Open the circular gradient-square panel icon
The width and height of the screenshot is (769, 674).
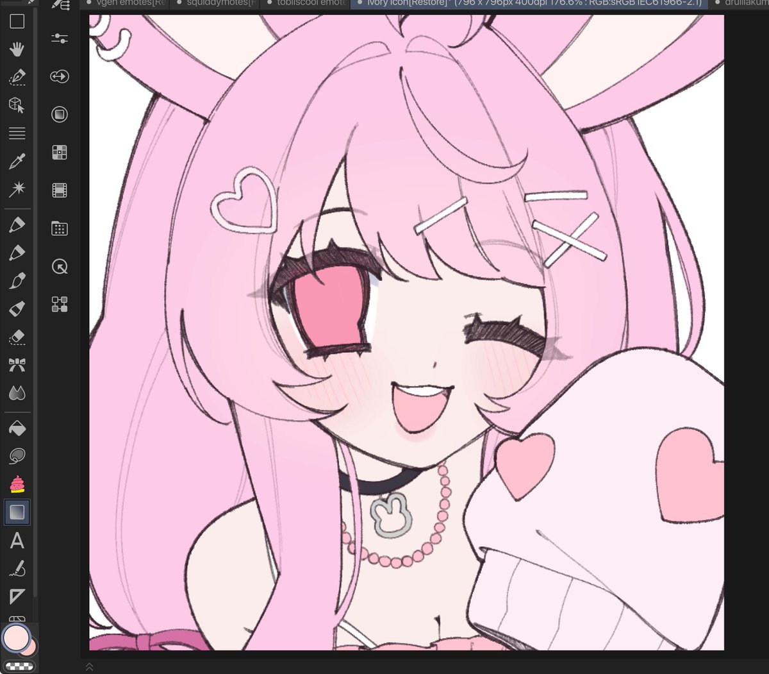point(60,114)
